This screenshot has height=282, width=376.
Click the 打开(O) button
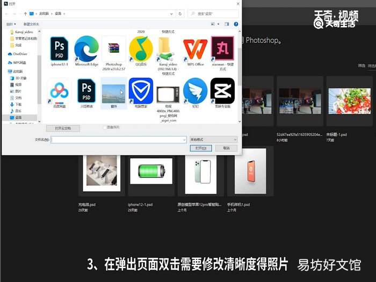coord(201,148)
